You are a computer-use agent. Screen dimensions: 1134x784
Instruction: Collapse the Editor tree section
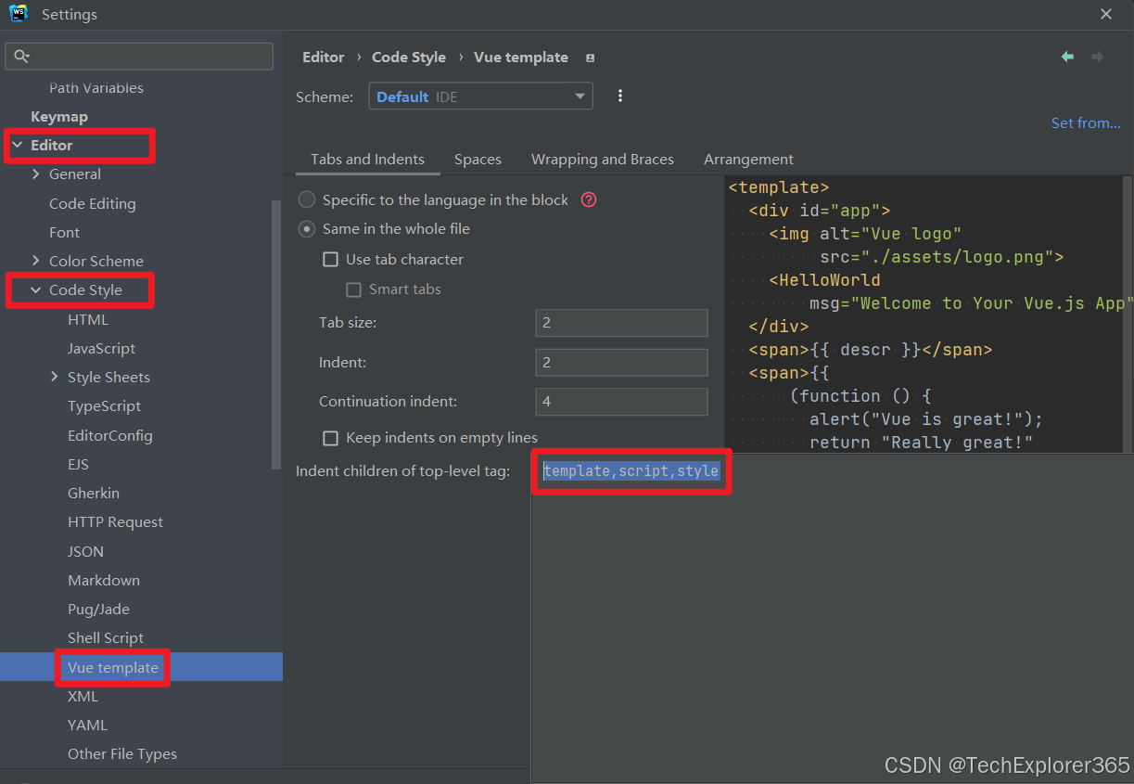click(x=18, y=146)
